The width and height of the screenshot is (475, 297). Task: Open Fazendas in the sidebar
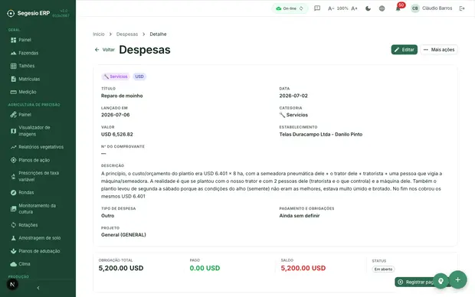click(38, 53)
